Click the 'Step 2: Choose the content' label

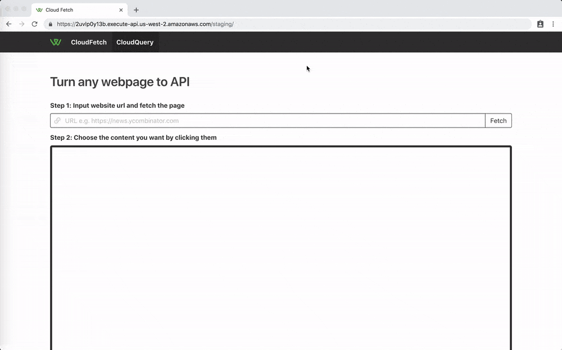click(x=133, y=138)
